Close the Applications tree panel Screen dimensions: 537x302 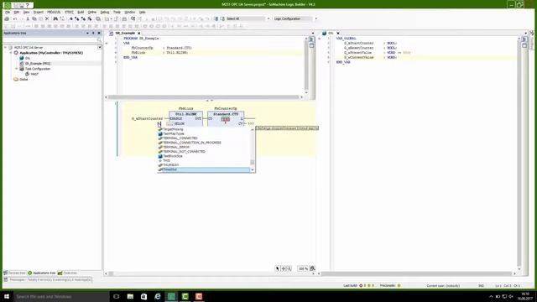pyautogui.click(x=99, y=34)
